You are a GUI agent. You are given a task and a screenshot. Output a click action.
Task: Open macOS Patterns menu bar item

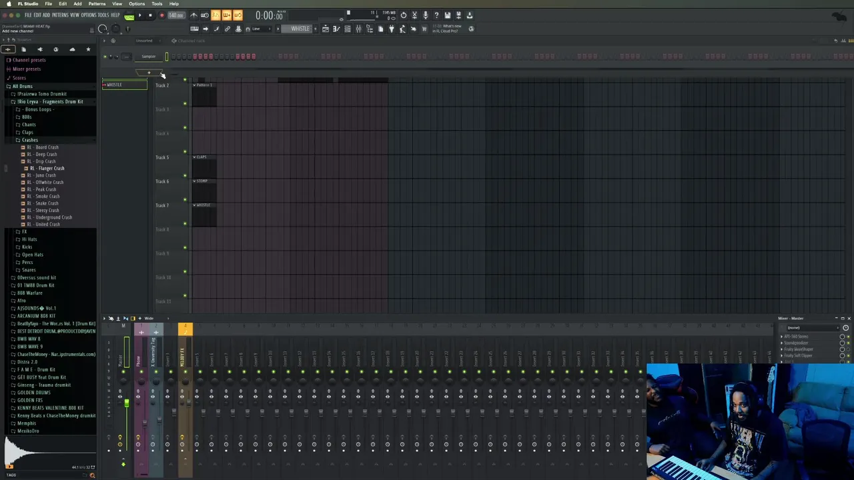point(97,4)
